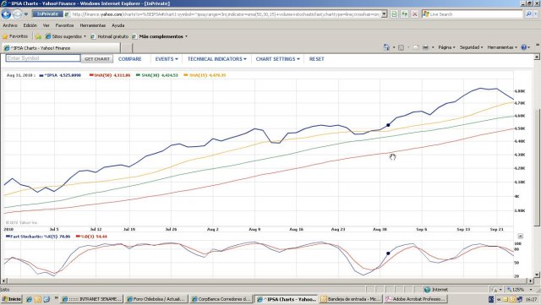The height and width of the screenshot is (305, 541).
Task: Click the RSS feeds icon in command bar
Action: tap(402, 47)
